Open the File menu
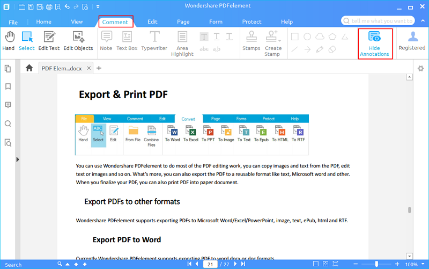The width and height of the screenshot is (429, 269). (13, 22)
